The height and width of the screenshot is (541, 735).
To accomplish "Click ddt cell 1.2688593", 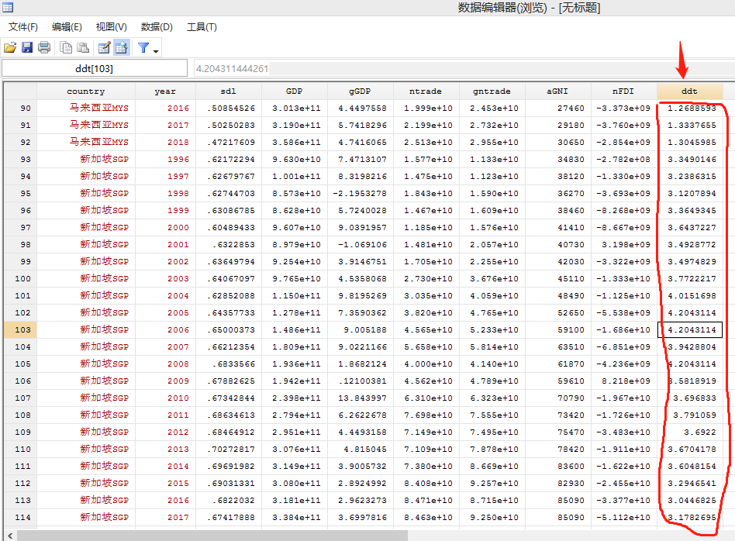I will click(692, 108).
